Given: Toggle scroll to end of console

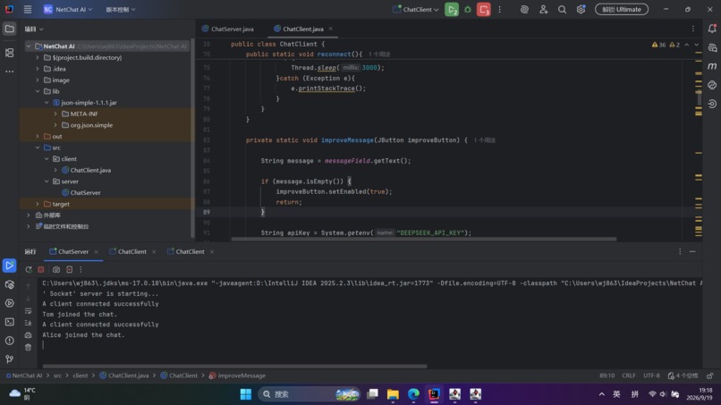Looking at the screenshot, I should pyautogui.click(x=28, y=323).
